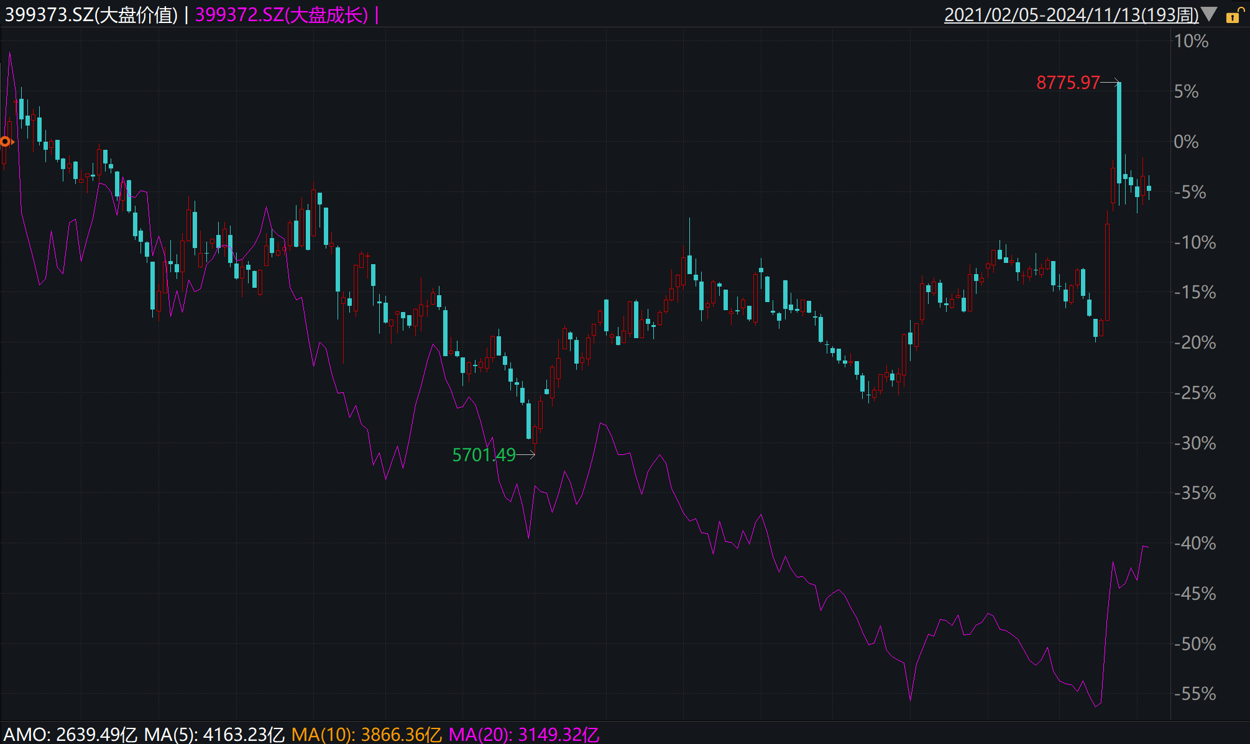Select the 399373.SZ(大盘价值) legend label
This screenshot has height=744, width=1250.
coord(91,15)
